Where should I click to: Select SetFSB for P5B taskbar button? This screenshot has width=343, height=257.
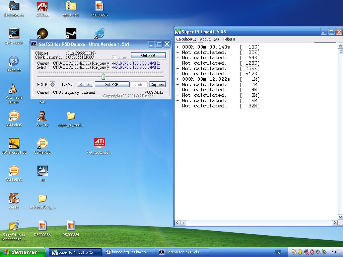[183, 252]
